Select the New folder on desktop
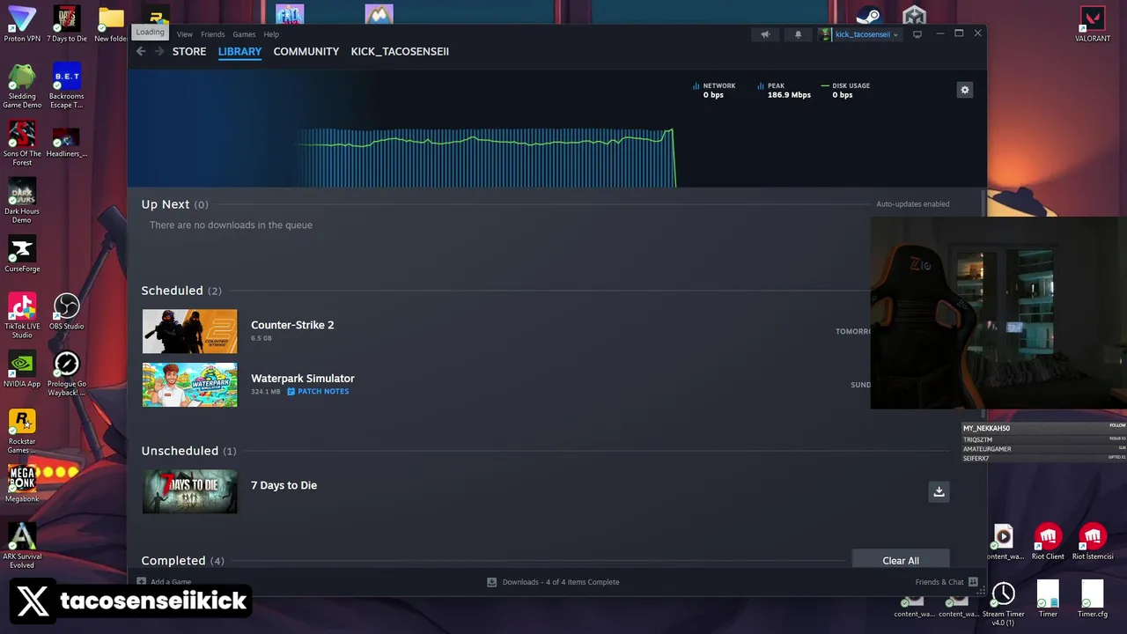This screenshot has width=1127, height=634. point(111,24)
